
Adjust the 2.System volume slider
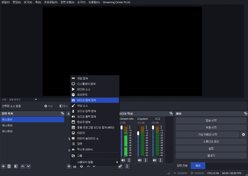pyautogui.click(x=138, y=133)
